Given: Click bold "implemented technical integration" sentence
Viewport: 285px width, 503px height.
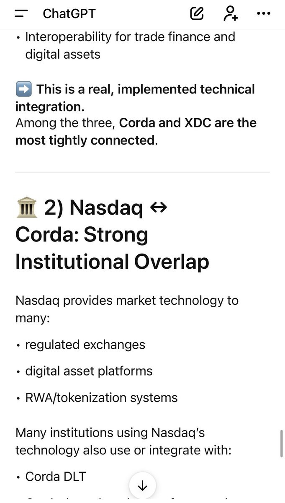Looking at the screenshot, I should point(135,98).
